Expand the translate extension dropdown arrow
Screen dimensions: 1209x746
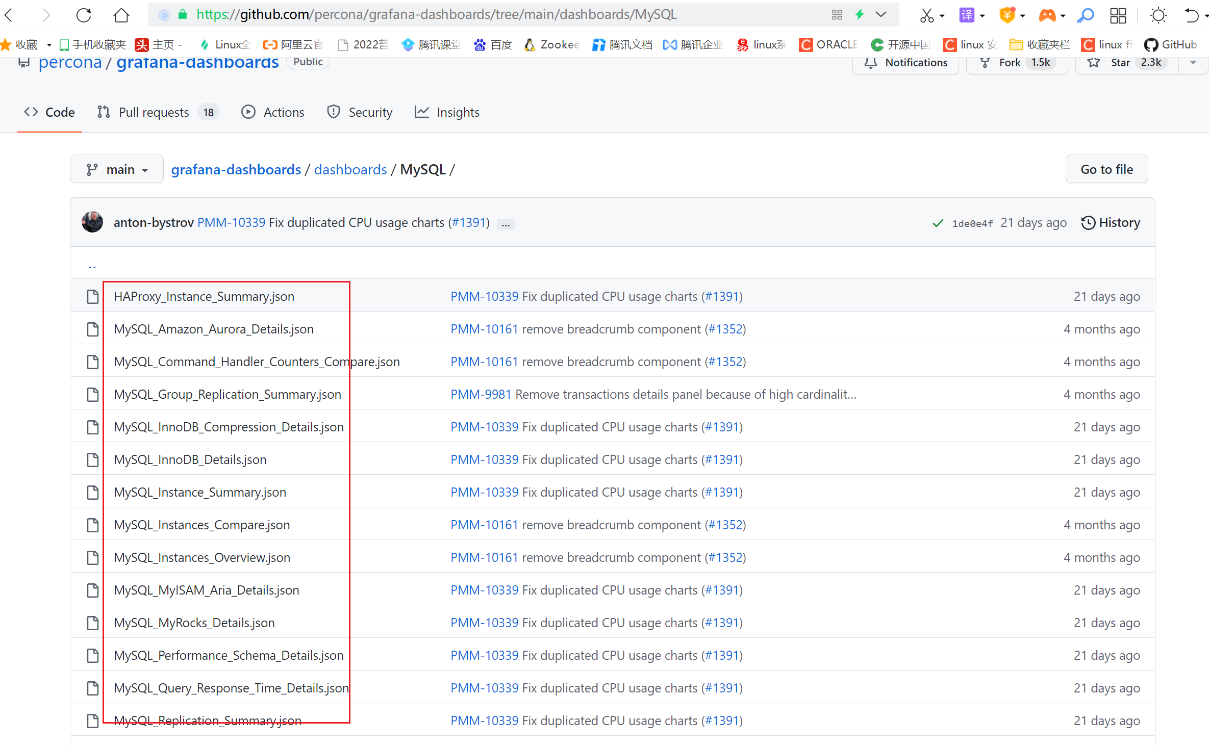coord(982,16)
